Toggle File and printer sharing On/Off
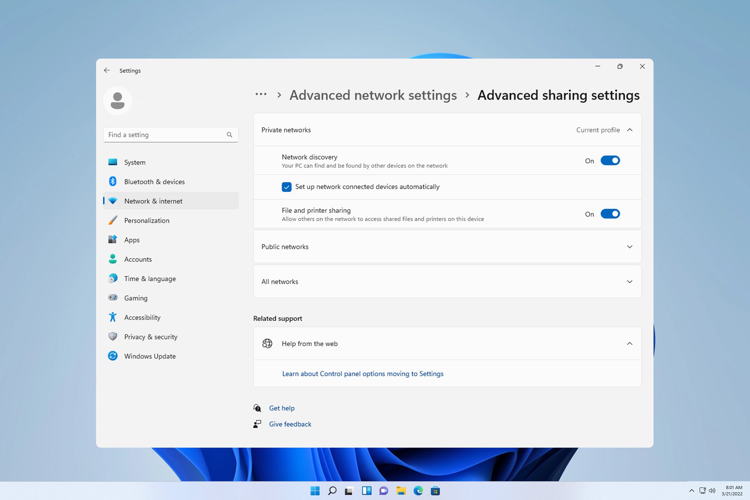Viewport: 750px width, 500px height. pyautogui.click(x=610, y=214)
